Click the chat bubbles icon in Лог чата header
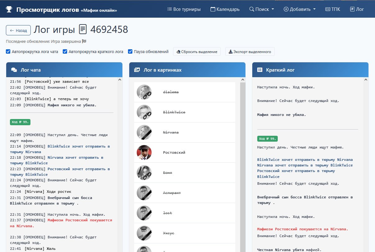Image resolution: width=375 pixels, height=252 pixels. click(14, 70)
